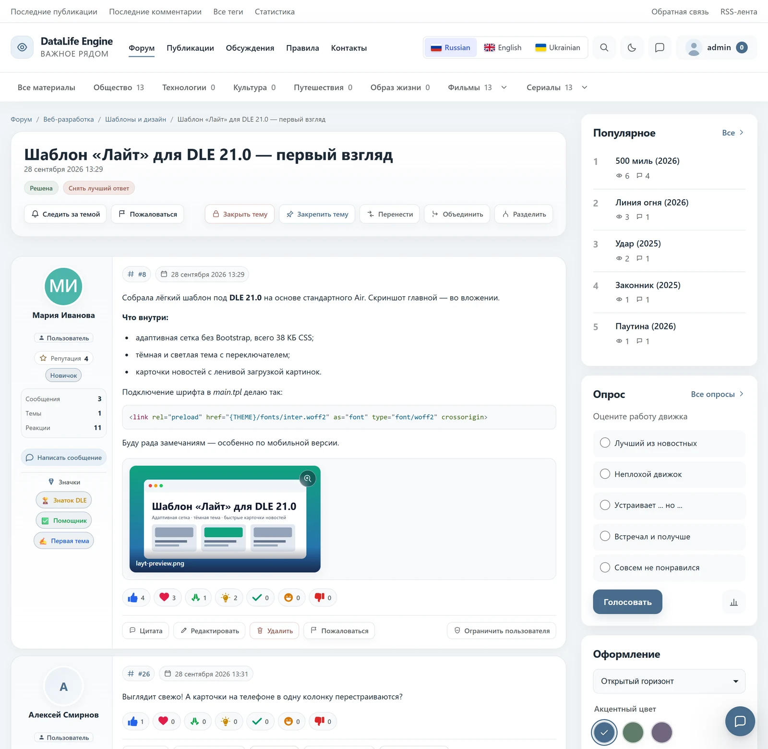Open messages speech bubble in header

[660, 48]
